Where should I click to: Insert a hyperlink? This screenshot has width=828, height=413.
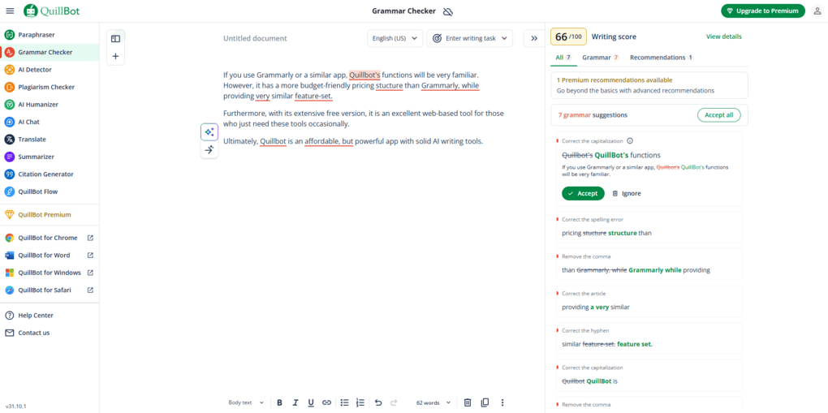(327, 402)
